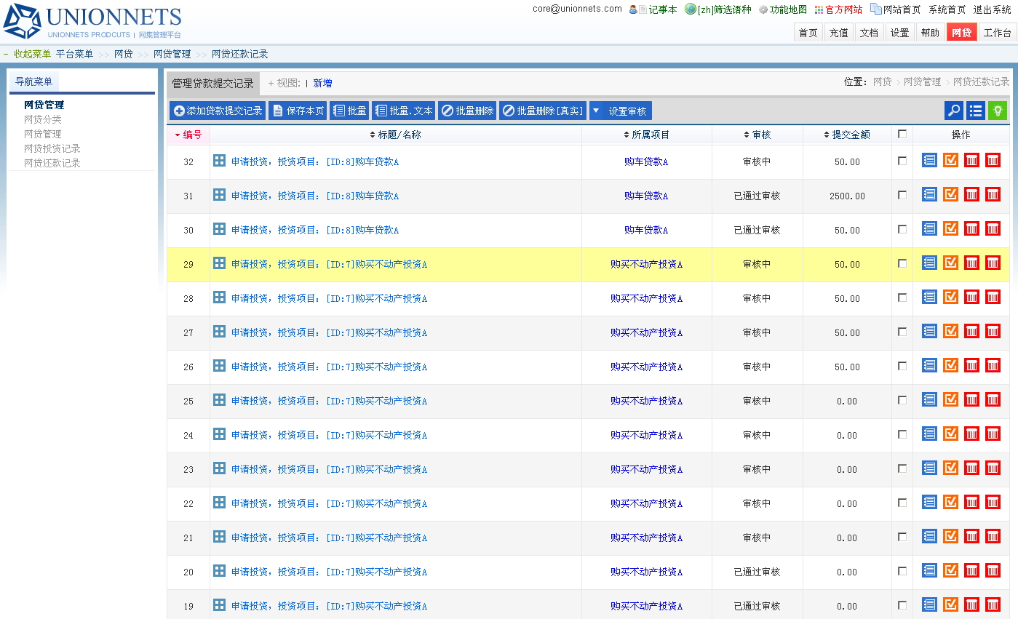Viewport: 1018px width, 619px height.
Task: Open 网贷投资记录 in the navigation menu
Action: [52, 148]
